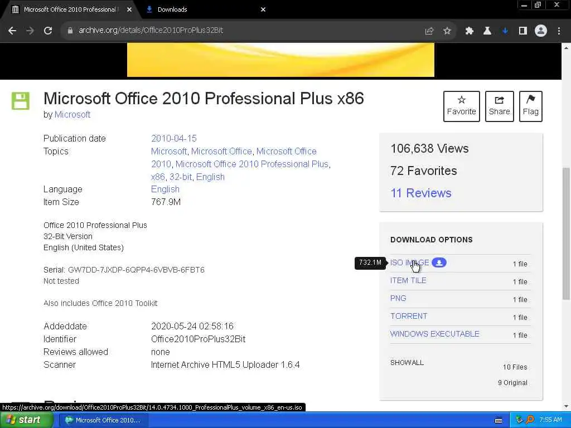Image resolution: width=571 pixels, height=428 pixels.
Task: Download via the TORRENT link
Action: [x=409, y=317]
